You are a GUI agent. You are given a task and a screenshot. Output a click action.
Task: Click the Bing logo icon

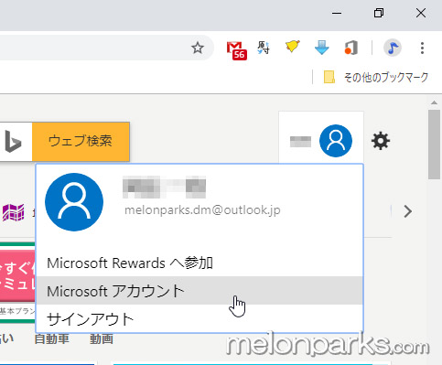[x=14, y=142]
